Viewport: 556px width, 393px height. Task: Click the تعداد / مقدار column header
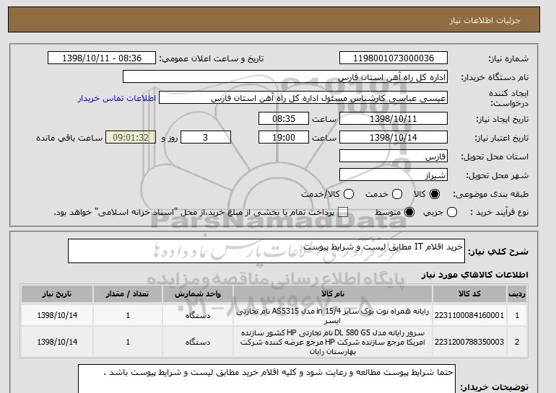click(128, 293)
